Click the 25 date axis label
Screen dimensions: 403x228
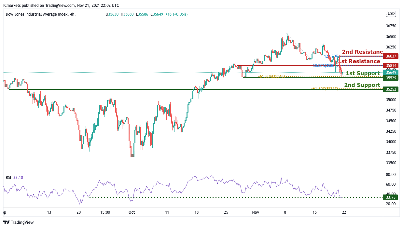pyautogui.click(x=226, y=212)
